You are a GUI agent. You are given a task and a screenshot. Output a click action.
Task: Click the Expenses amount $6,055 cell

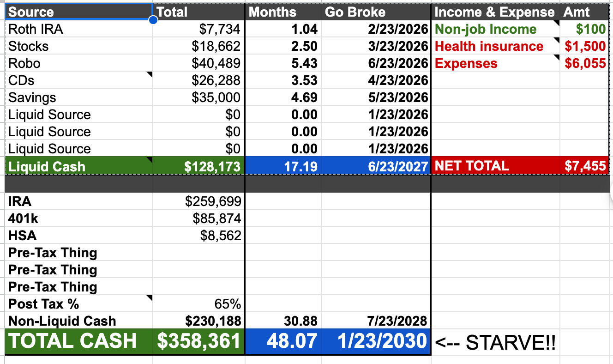(x=584, y=64)
